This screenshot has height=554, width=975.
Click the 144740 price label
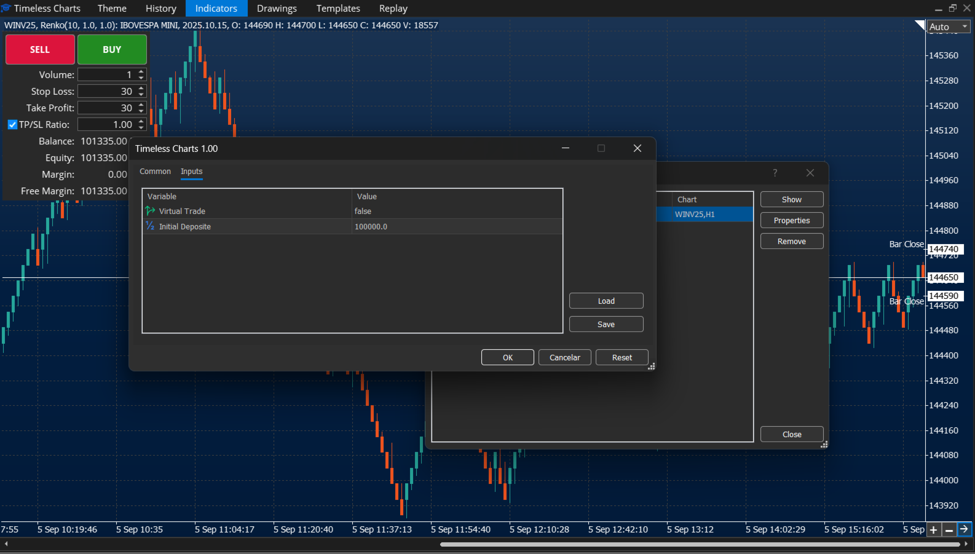(945, 249)
